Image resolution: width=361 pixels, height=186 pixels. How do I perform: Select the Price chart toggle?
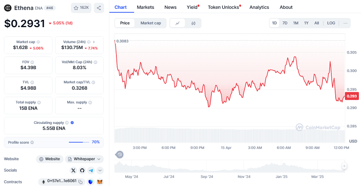point(125,23)
